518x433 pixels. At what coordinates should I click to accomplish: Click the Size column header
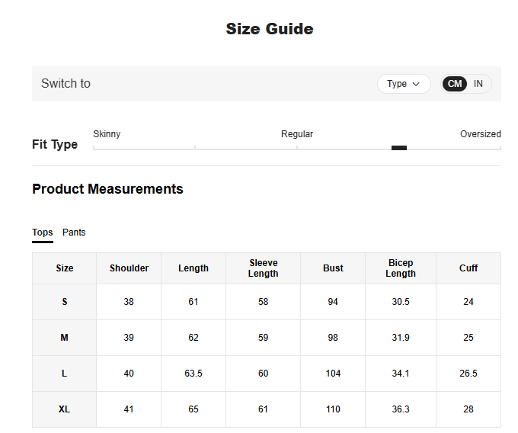(x=65, y=268)
